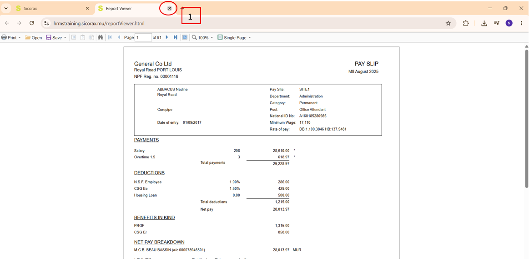Screen dimensions: 529x263
Task: Toggle the full screen view icon
Action: 185,37
